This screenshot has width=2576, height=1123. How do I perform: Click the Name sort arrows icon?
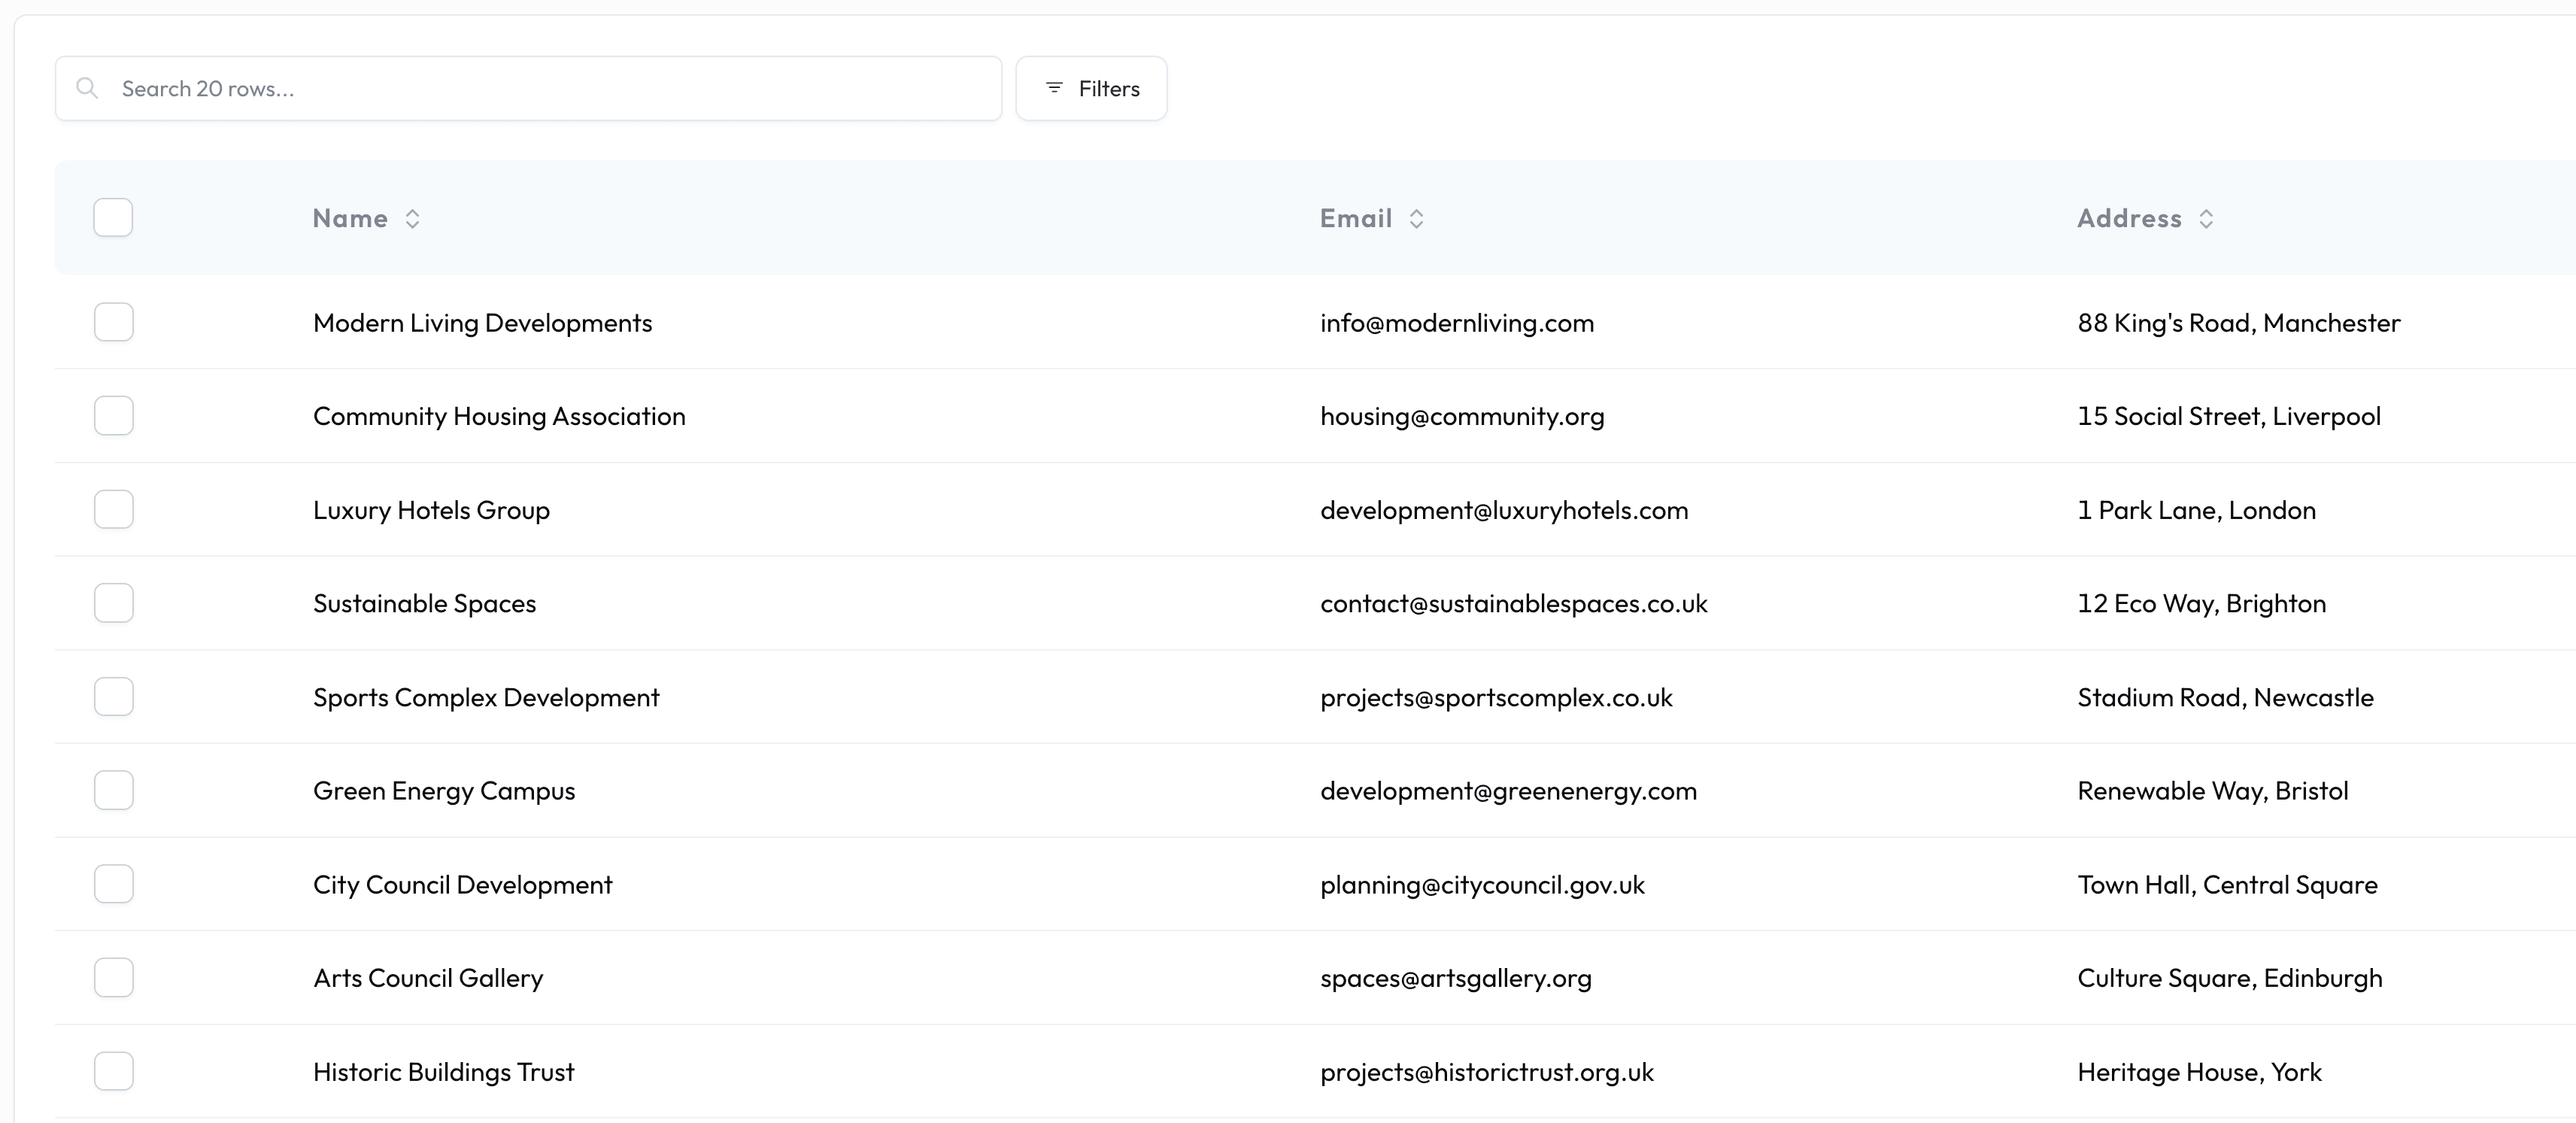click(412, 219)
